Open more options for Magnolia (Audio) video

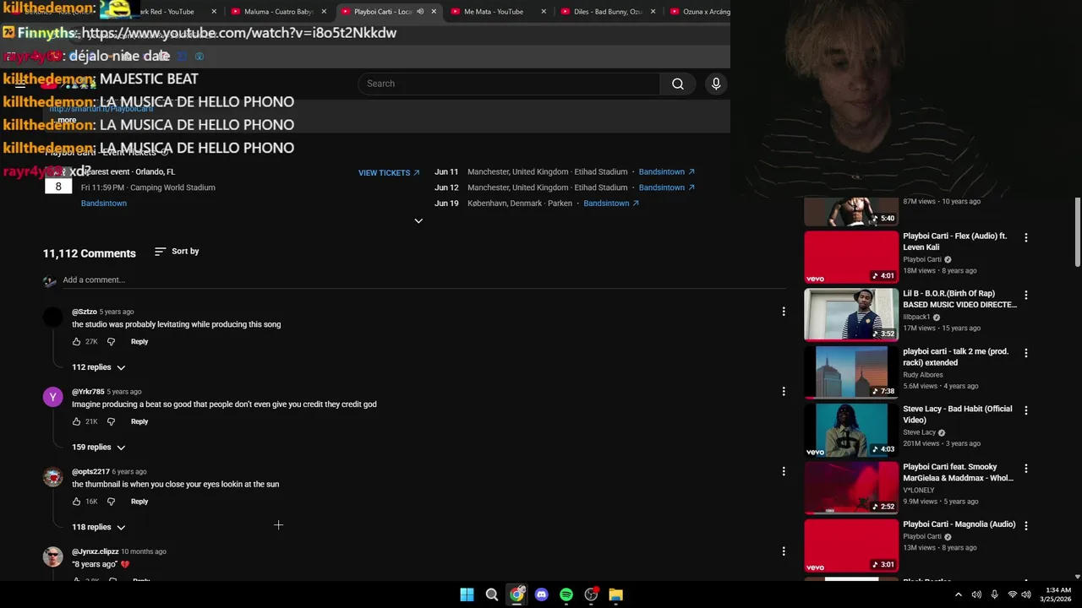pyautogui.click(x=1026, y=525)
